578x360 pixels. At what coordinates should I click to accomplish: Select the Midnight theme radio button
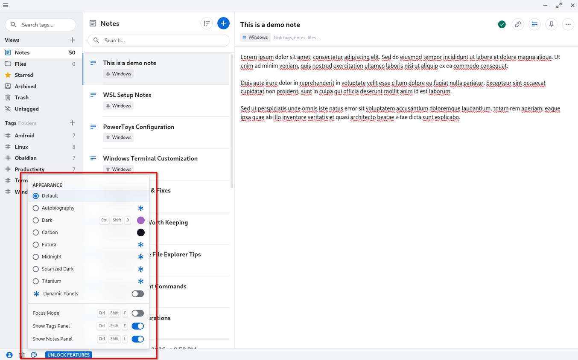click(x=36, y=257)
